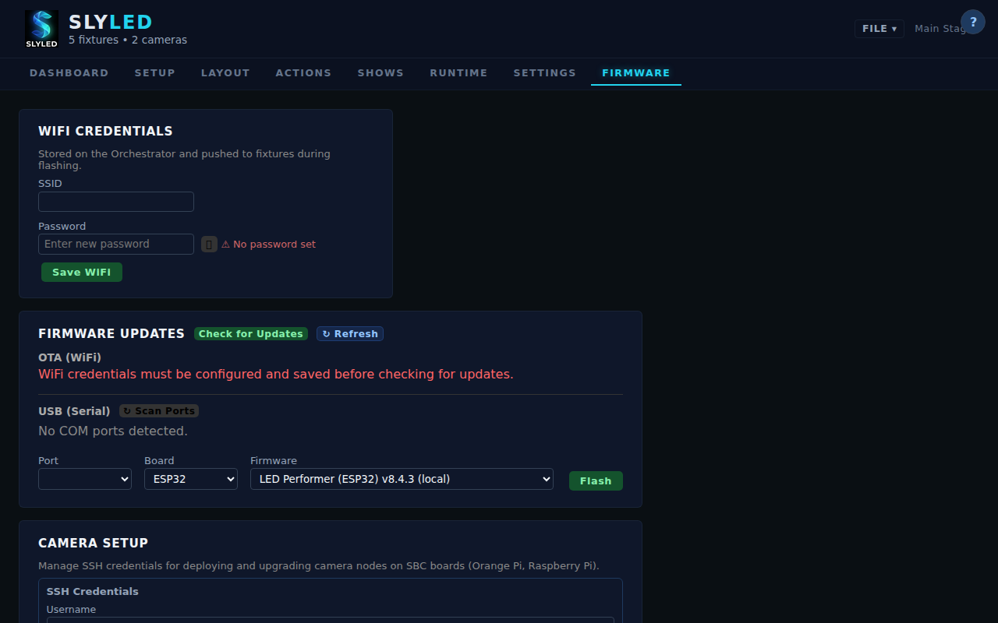The height and width of the screenshot is (623, 998).
Task: Go to the Setup tab
Action: click(154, 73)
